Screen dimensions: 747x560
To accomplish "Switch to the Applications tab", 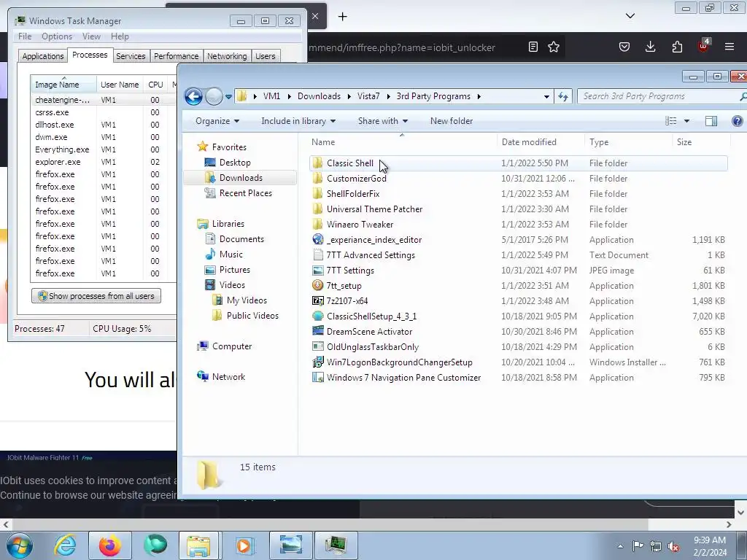I will [43, 56].
